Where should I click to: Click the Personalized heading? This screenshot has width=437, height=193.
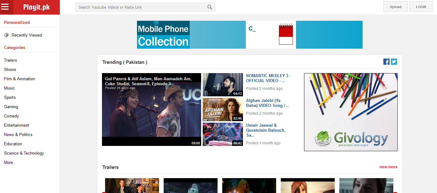click(x=17, y=22)
